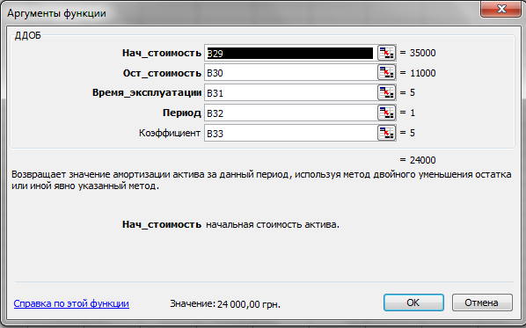The width and height of the screenshot is (526, 328).
Task: Click the Нач_стоимость input field with B29
Action: point(290,53)
